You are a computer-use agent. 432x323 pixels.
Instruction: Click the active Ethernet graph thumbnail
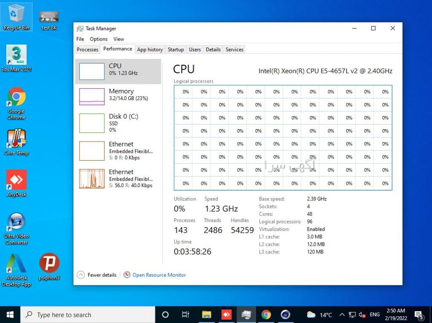92,179
